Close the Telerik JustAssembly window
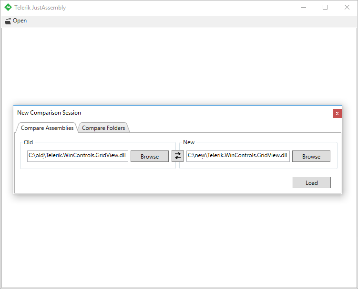 point(347,8)
